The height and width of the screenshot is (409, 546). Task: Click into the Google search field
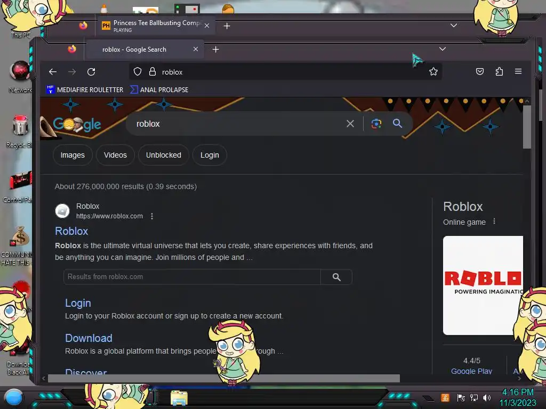(x=237, y=124)
